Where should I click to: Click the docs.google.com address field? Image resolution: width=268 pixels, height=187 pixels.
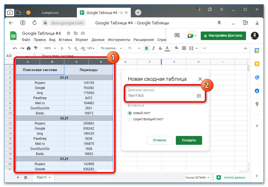(x=67, y=23)
